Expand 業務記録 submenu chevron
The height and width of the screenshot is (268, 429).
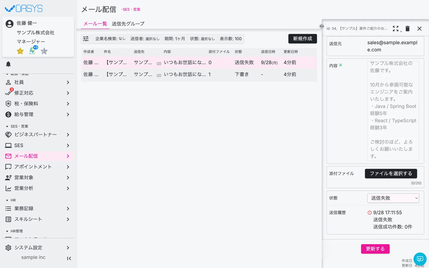click(x=68, y=208)
